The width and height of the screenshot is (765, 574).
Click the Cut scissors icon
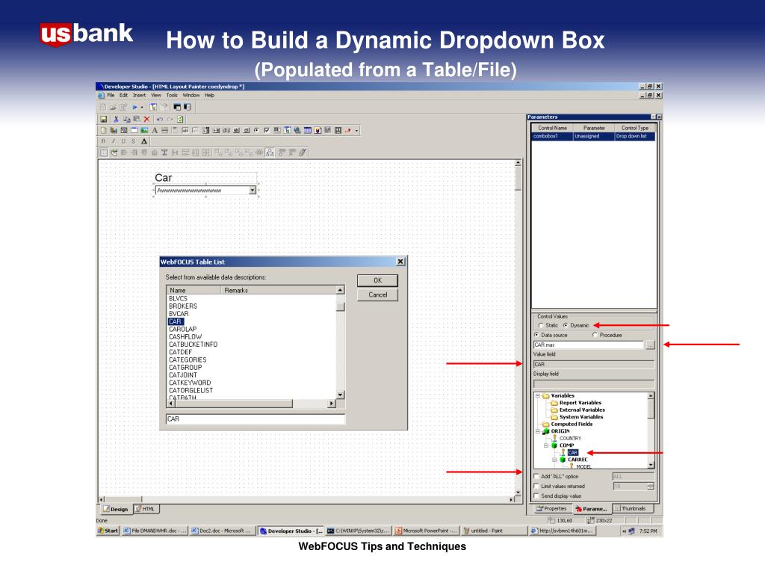116,120
